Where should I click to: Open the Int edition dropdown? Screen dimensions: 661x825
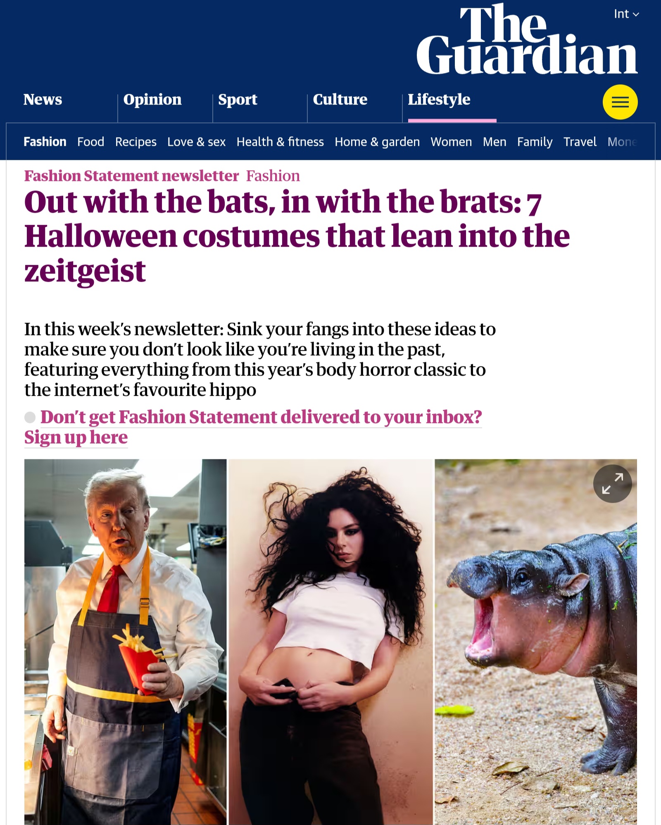point(626,14)
